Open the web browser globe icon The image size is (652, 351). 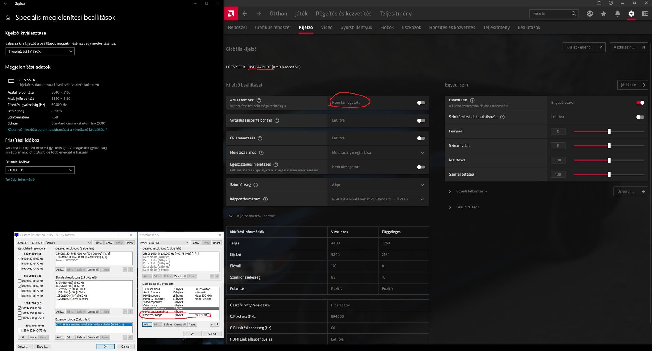tap(589, 14)
